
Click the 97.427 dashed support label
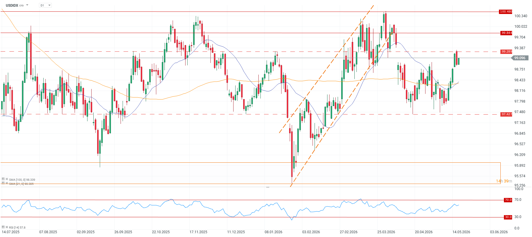506,114
